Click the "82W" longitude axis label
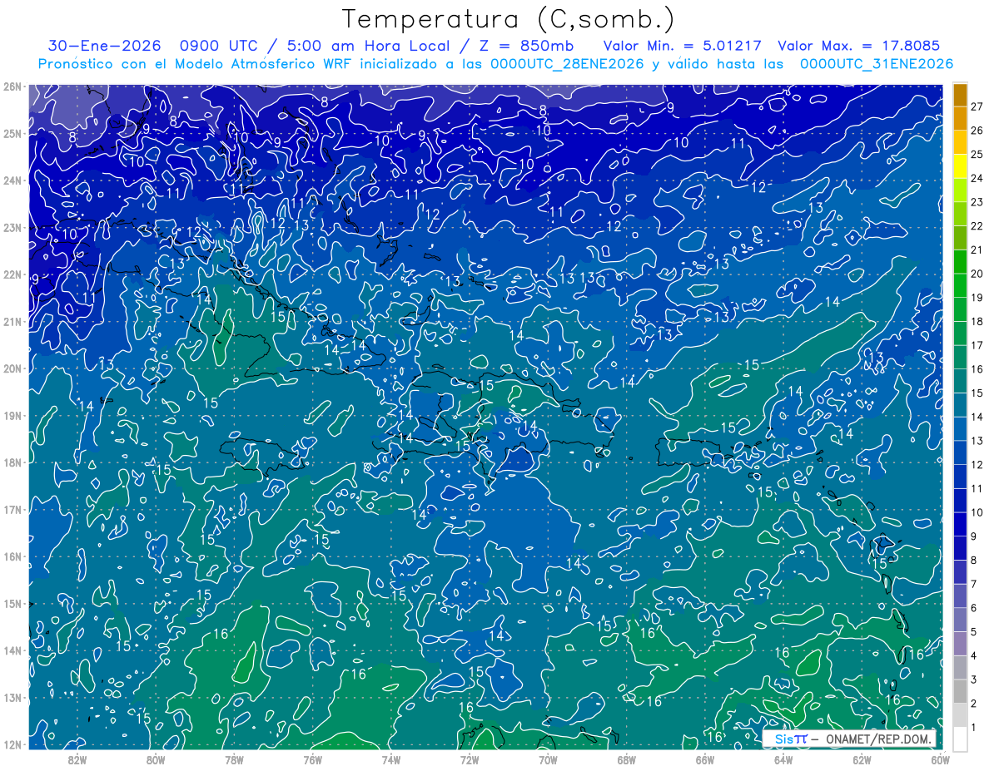Screen dimensions: 999x771 77,759
